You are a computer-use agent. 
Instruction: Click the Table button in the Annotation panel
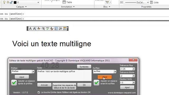click(x=67, y=2)
